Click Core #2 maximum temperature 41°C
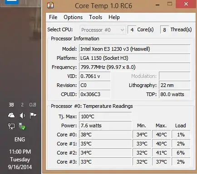The width and height of the screenshot is (197, 174). point(162,153)
